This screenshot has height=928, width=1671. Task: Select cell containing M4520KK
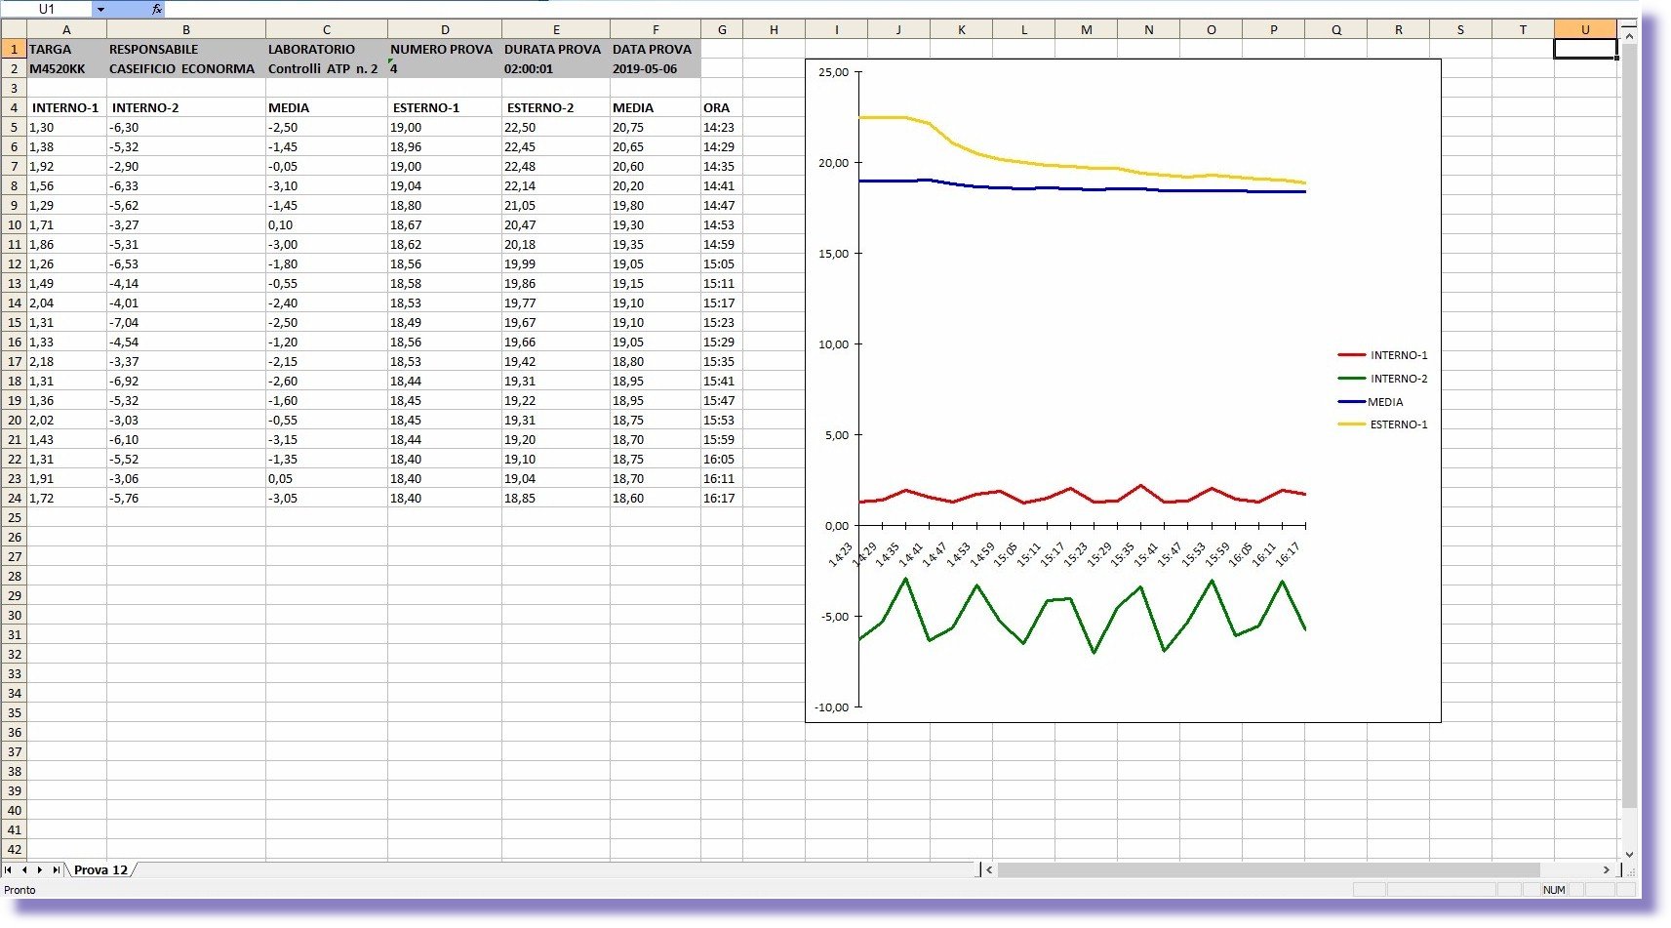(66, 68)
